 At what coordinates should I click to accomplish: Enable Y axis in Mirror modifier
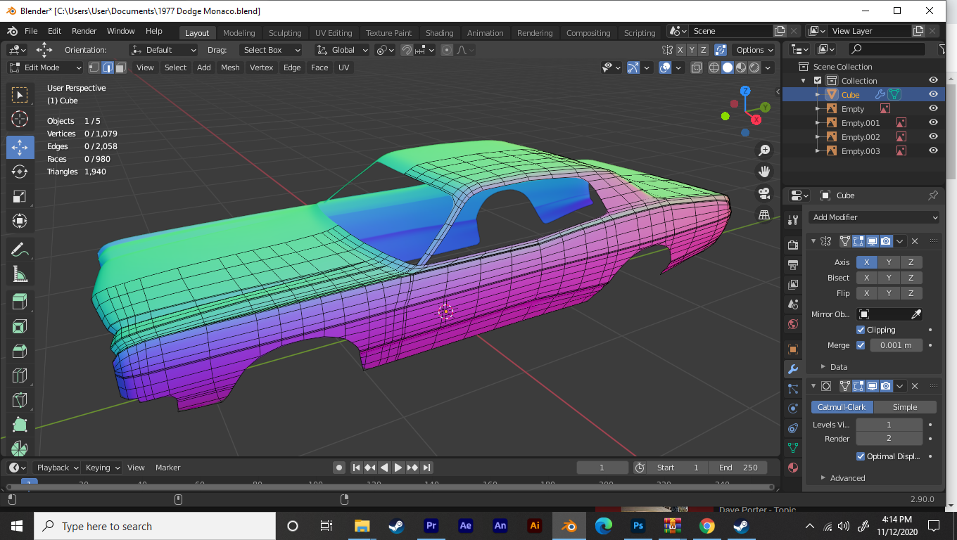pyautogui.click(x=889, y=262)
